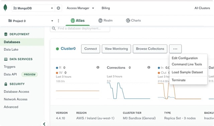Click the Realm icon

[100, 21]
